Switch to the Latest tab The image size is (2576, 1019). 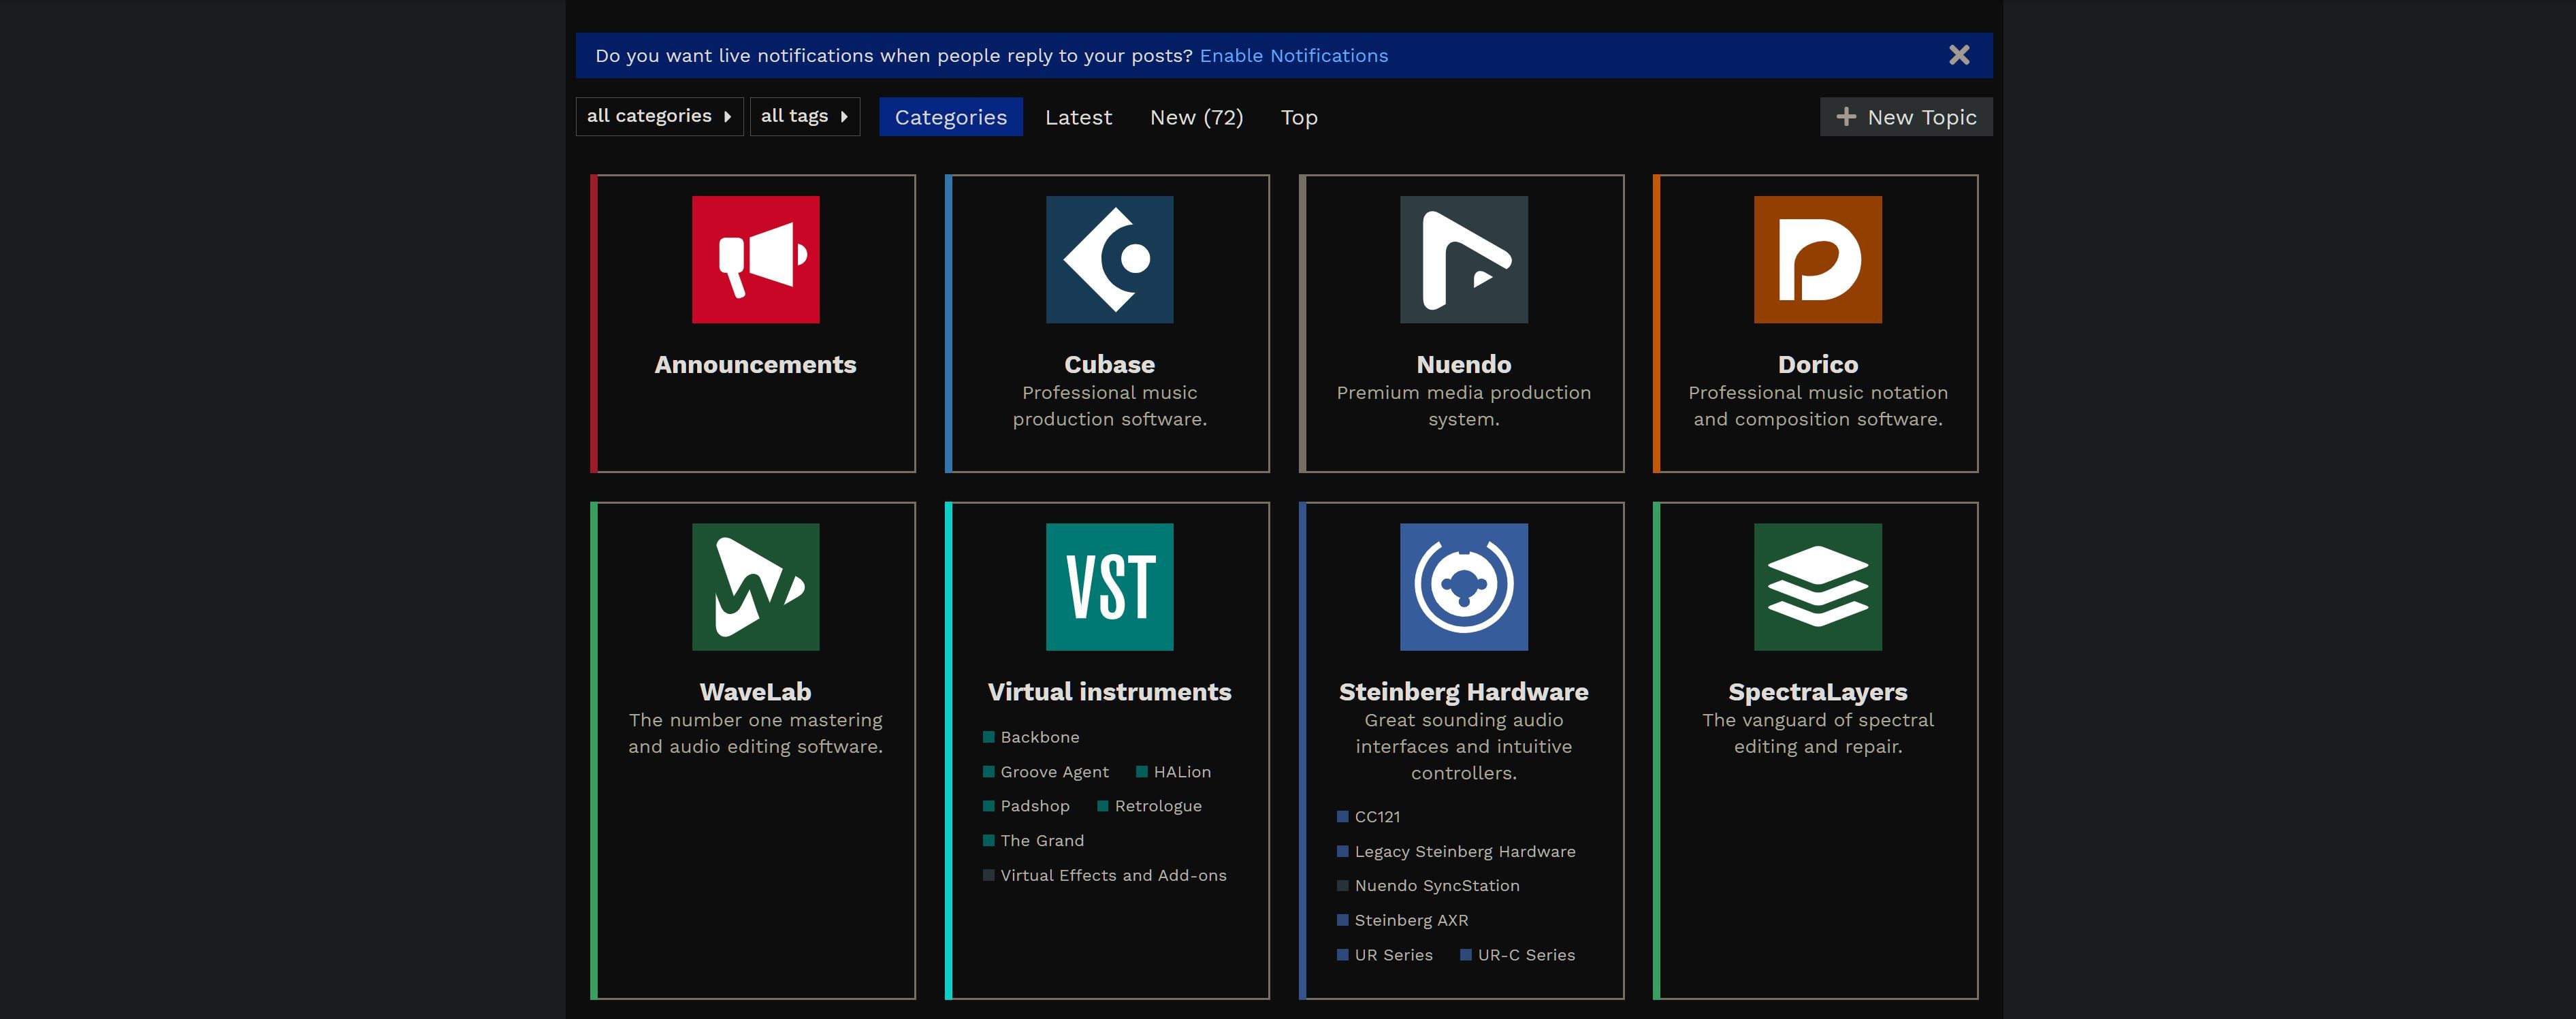click(1078, 117)
